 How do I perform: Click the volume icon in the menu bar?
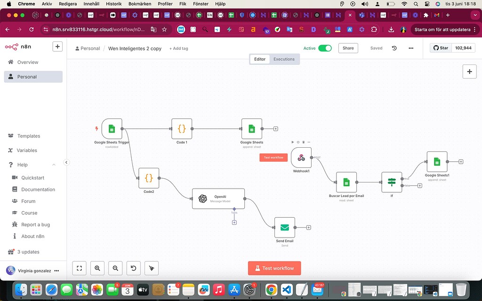364,4
